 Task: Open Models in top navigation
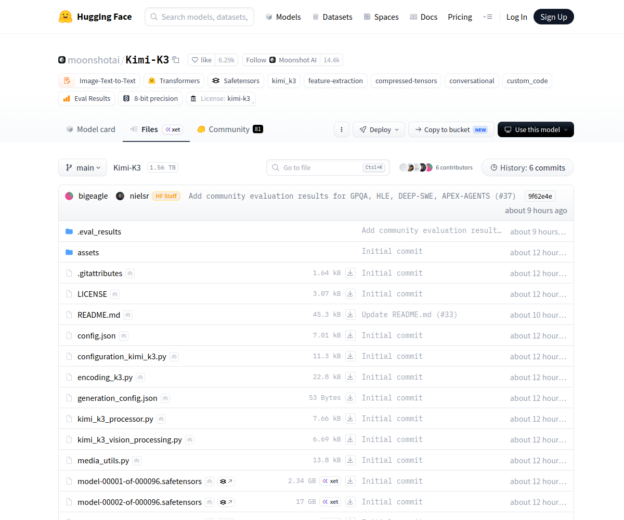coord(283,17)
